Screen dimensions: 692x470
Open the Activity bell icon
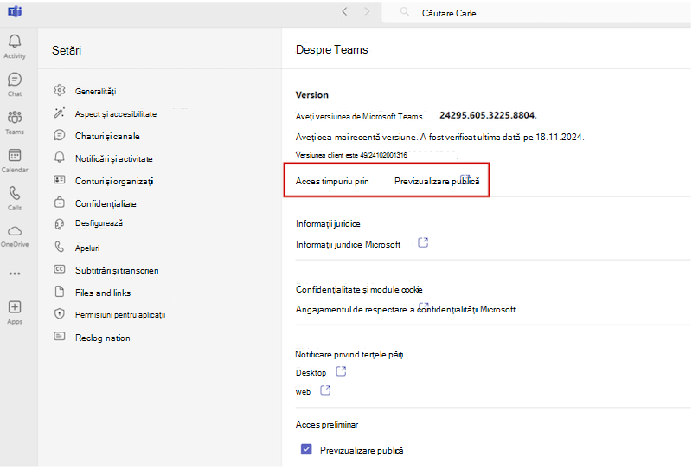point(15,42)
